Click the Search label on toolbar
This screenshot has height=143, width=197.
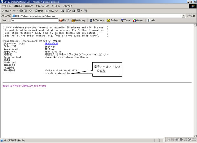(x=6, y=20)
